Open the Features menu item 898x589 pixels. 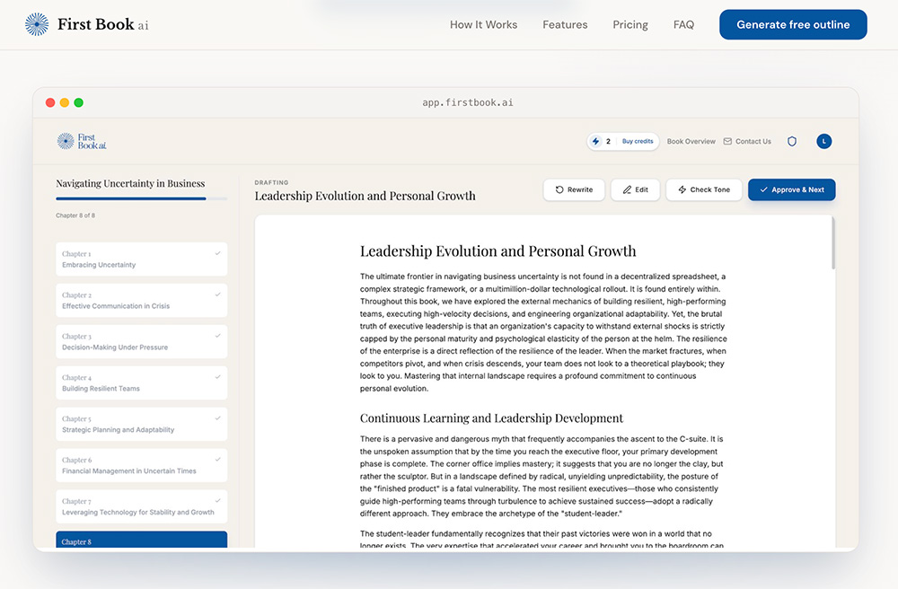click(x=565, y=24)
